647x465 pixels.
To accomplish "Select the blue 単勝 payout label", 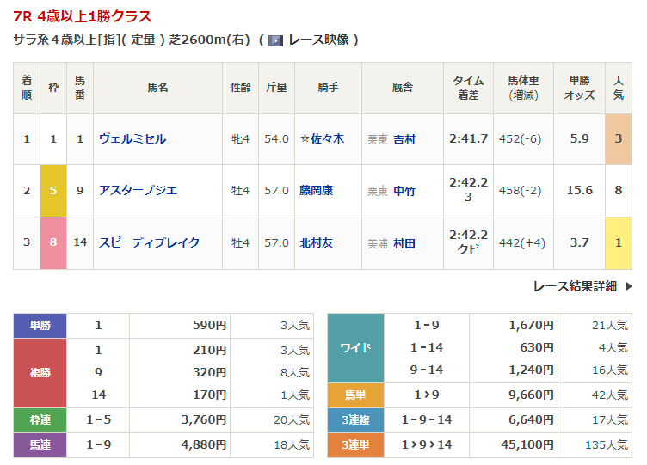I will point(40,326).
